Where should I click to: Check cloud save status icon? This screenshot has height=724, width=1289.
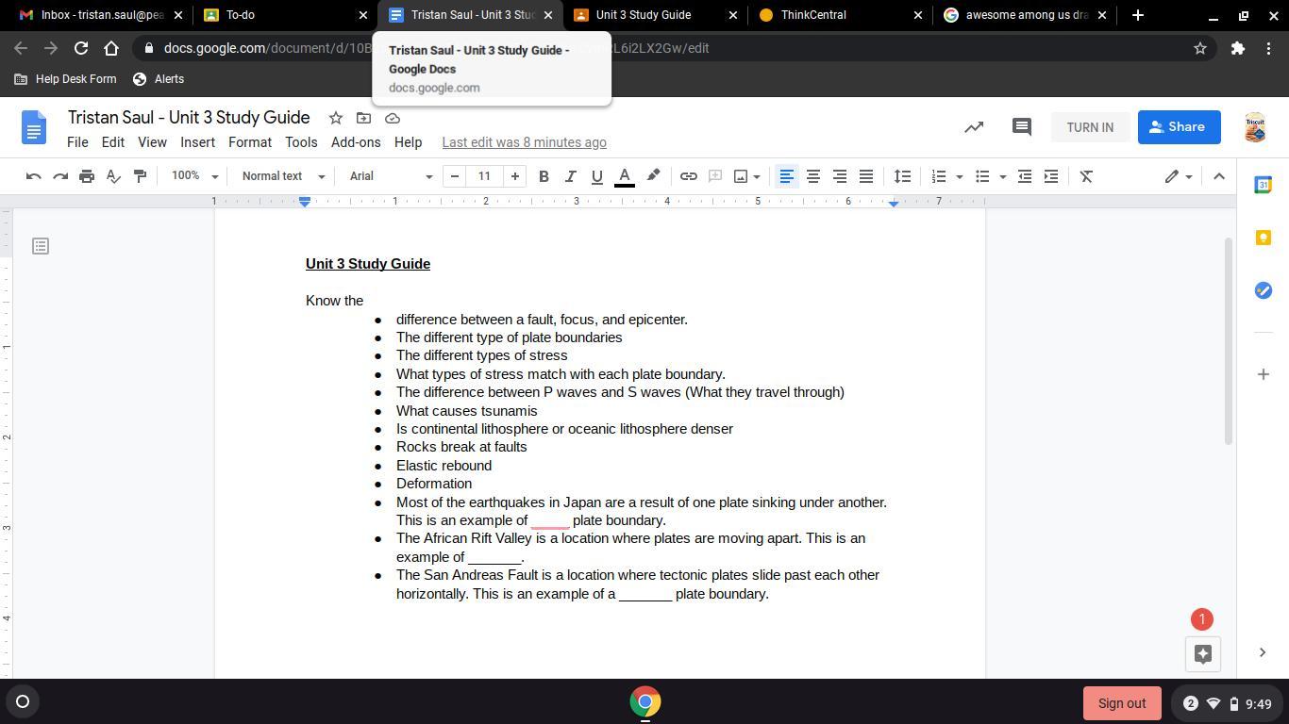click(x=393, y=118)
